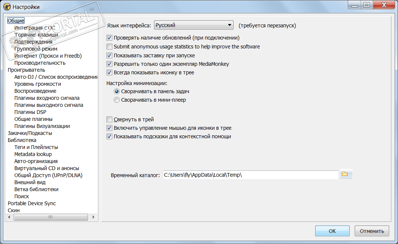Select 'Общие плагины' tree item
Image resolution: width=398 pixels, height=244 pixels.
(33, 119)
